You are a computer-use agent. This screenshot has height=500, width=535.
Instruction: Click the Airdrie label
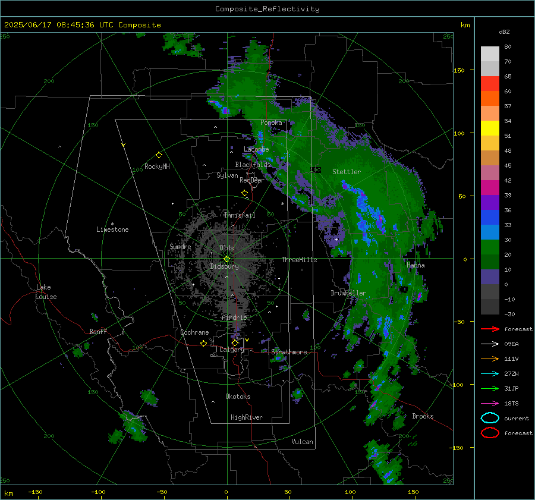pyautogui.click(x=234, y=317)
